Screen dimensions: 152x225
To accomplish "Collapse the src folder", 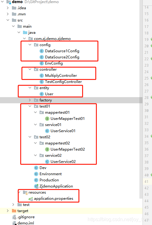I will click(8, 20).
